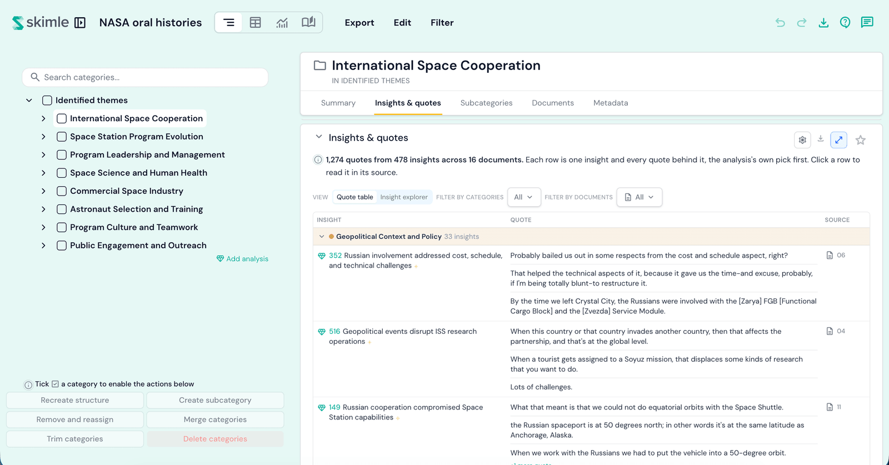Click the Add analysis link
The width and height of the screenshot is (889, 465).
(x=243, y=259)
